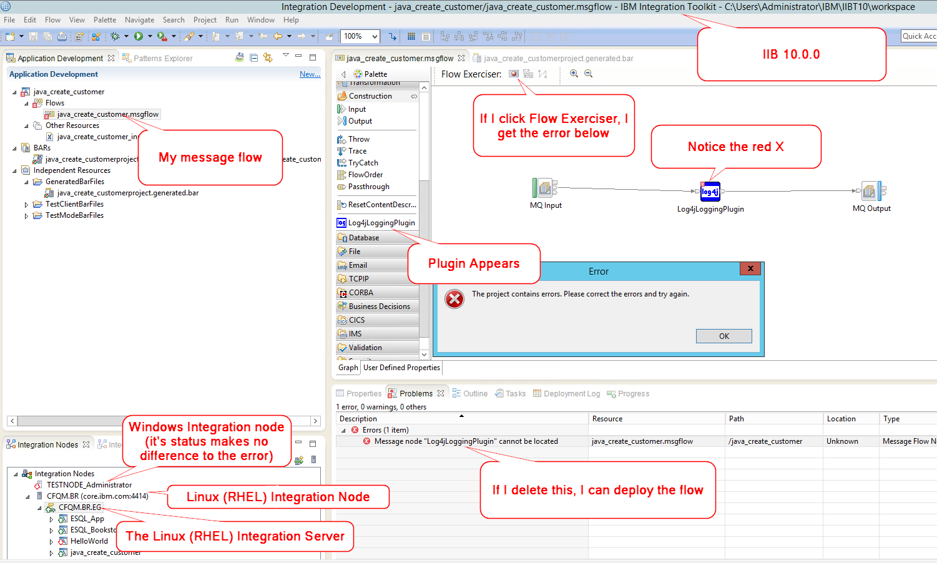Click the palette scrollbar down arrow

pos(424,355)
